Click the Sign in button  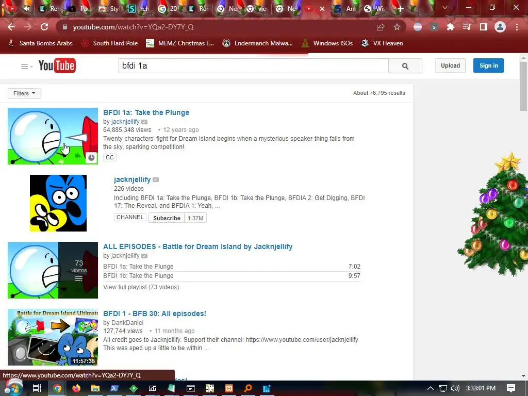(488, 65)
